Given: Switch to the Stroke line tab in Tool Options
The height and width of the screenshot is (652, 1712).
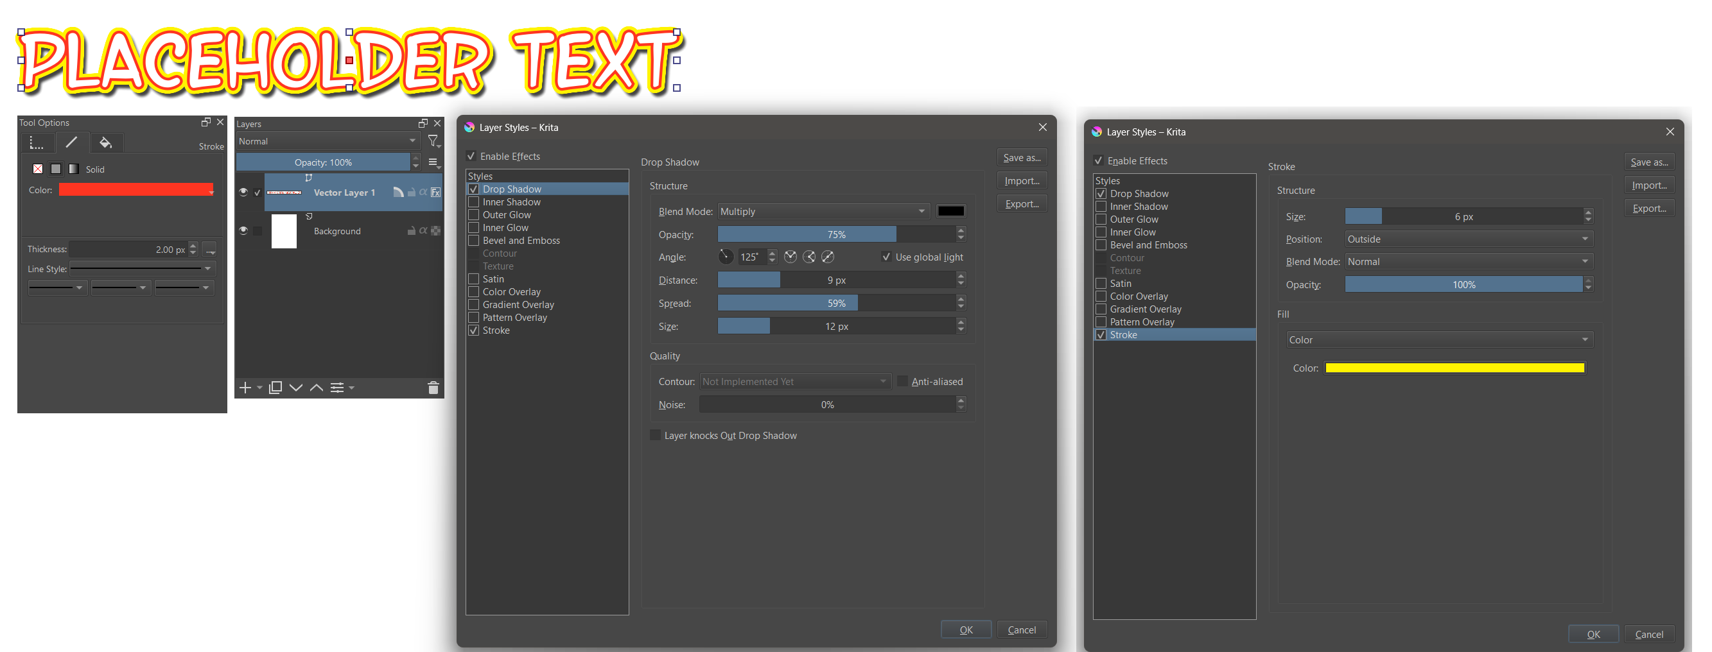Looking at the screenshot, I should point(71,142).
